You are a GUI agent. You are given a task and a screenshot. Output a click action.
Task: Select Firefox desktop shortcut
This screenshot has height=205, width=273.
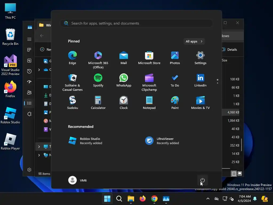(x=10, y=89)
